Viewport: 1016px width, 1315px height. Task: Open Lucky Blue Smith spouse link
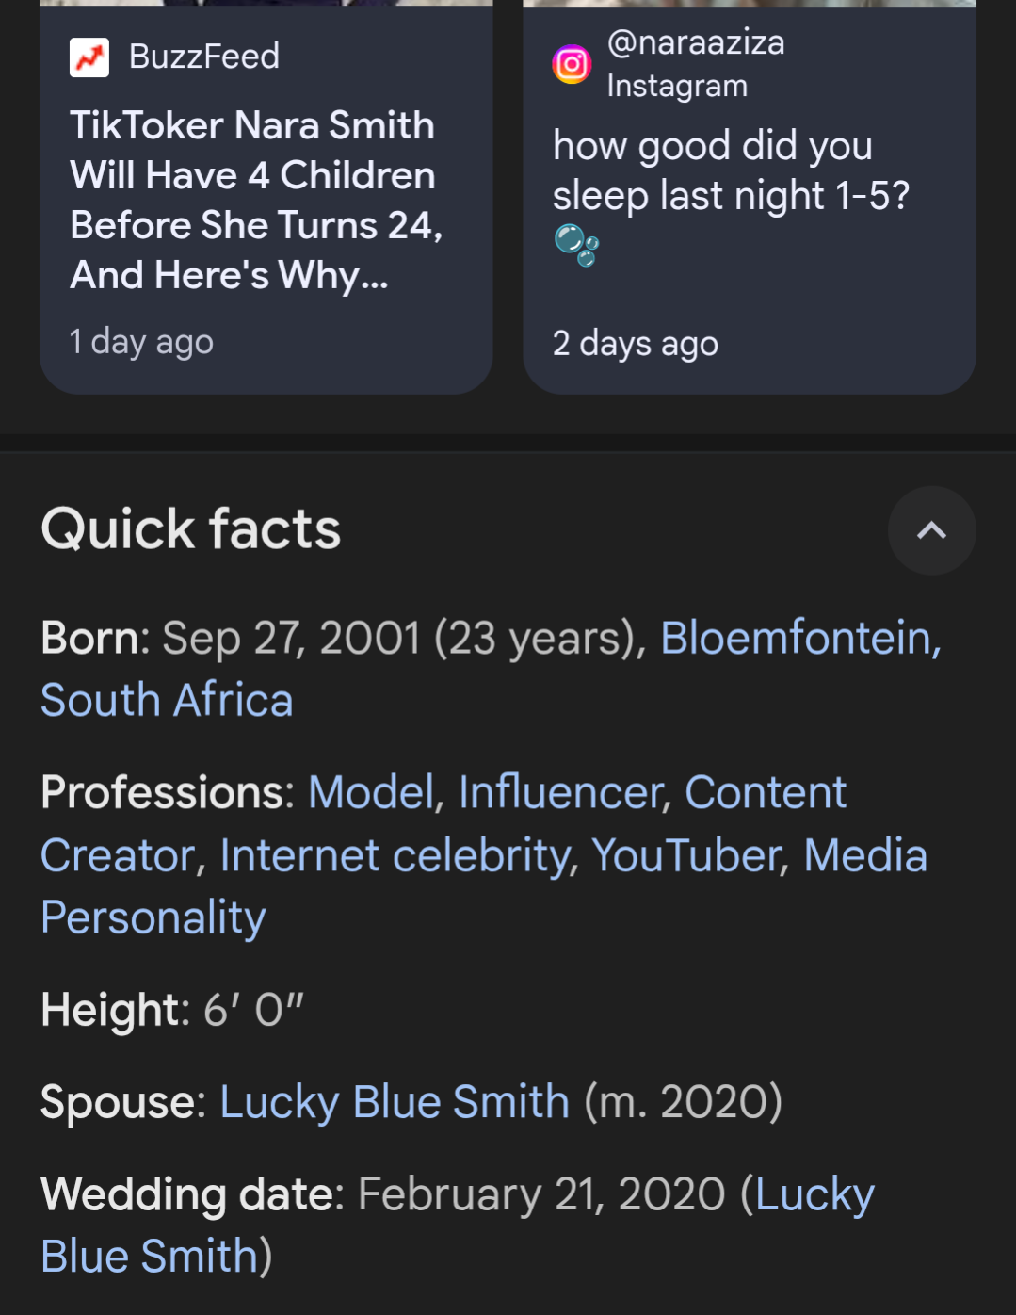[x=395, y=1101]
